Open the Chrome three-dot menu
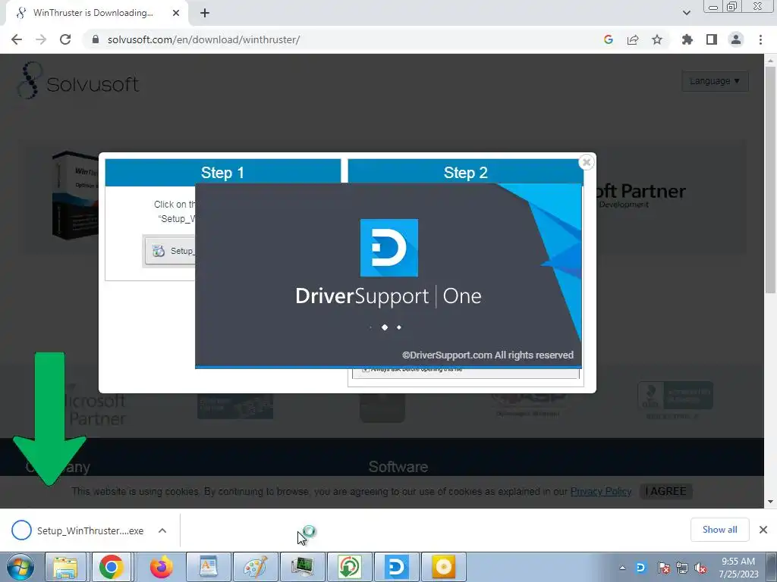 click(x=760, y=39)
